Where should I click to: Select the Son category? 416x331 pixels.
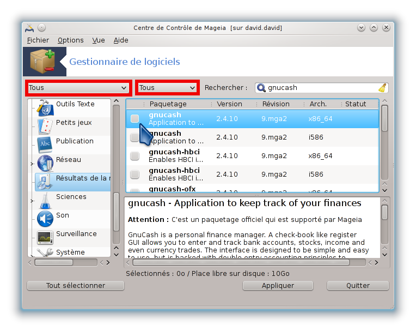[x=63, y=215]
